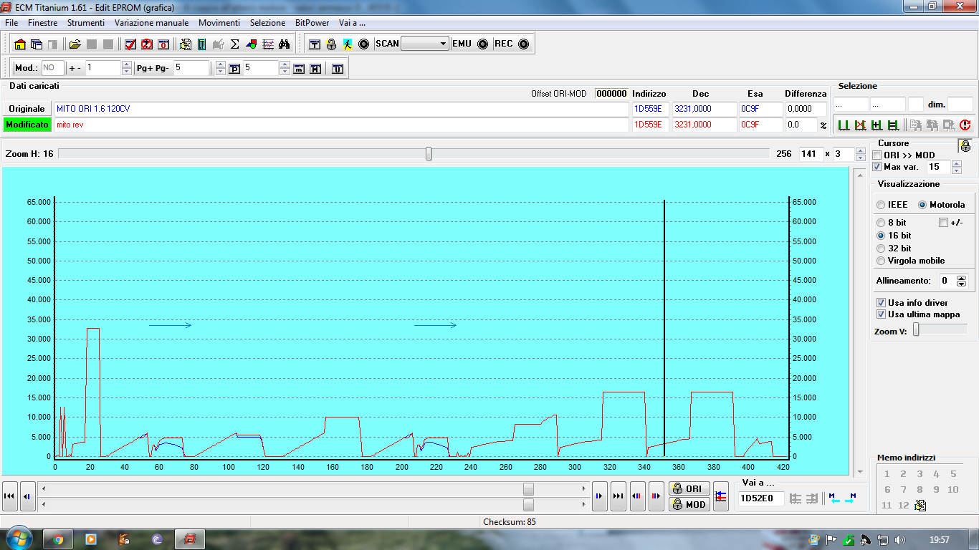The height and width of the screenshot is (550, 979).
Task: Click the running man icon
Action: tap(348, 44)
